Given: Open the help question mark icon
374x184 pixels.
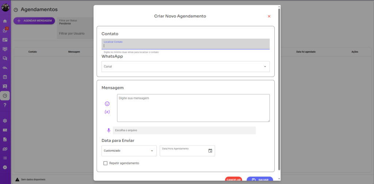Looking at the screenshot, I should 5,105.
